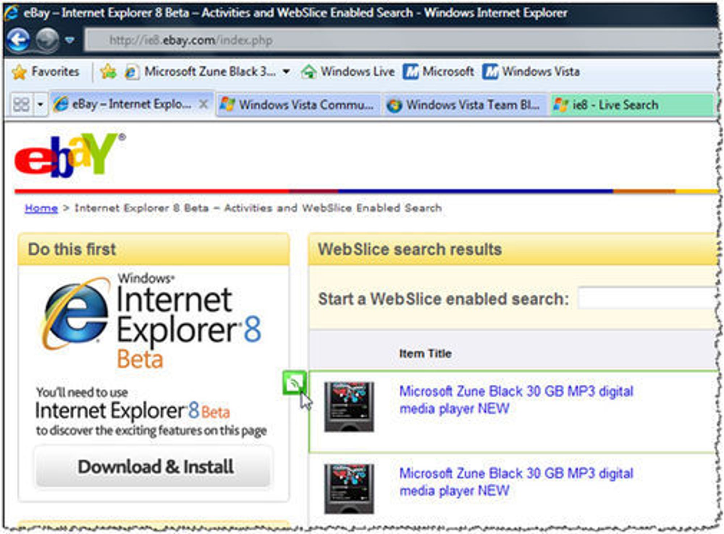This screenshot has height=534, width=724.
Task: Open the Quick Tabs grid button
Action: click(x=21, y=104)
